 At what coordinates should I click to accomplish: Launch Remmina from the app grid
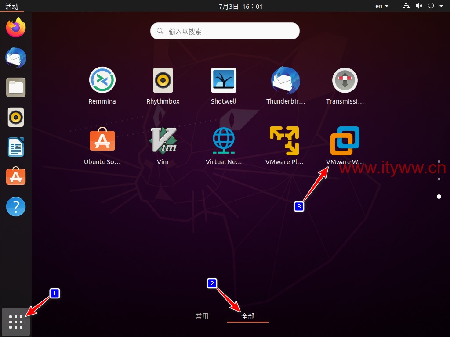click(x=102, y=86)
